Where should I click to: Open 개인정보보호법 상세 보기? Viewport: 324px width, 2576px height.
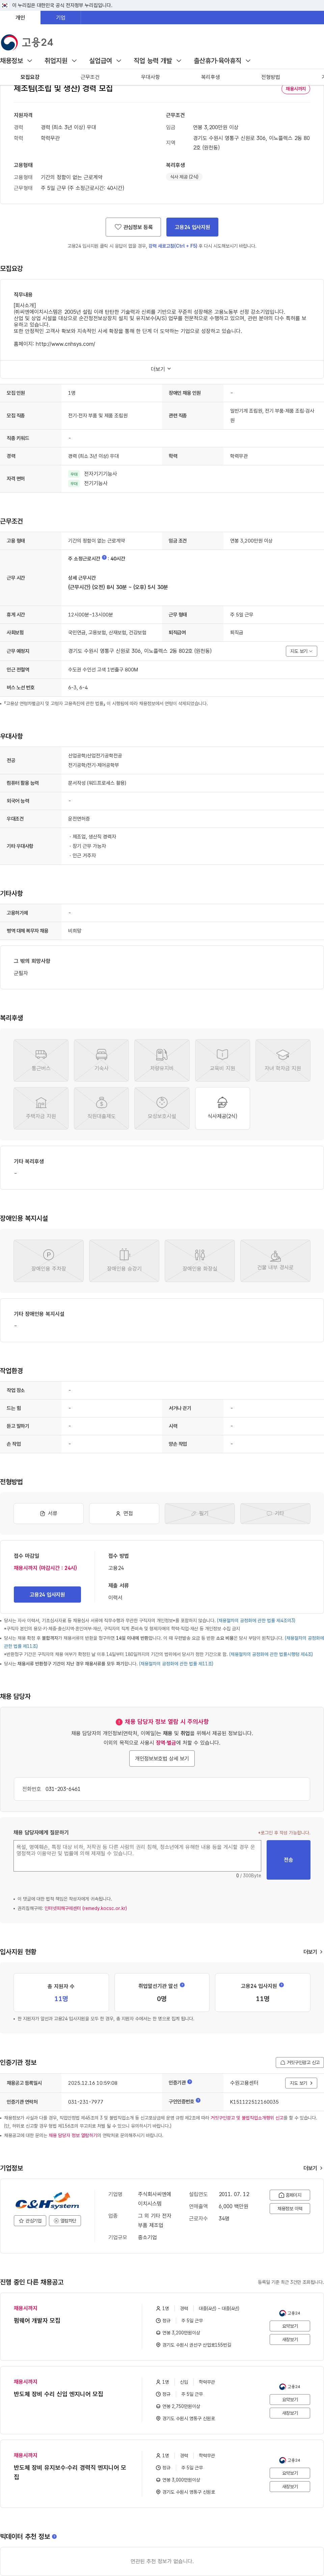point(162,1758)
